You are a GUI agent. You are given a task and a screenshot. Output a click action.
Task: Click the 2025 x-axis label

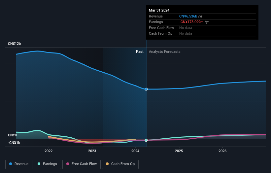(x=179, y=151)
